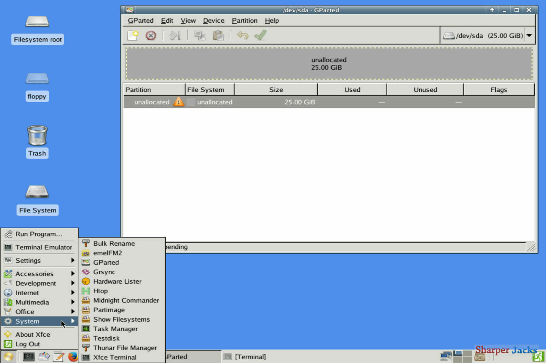The image size is (546, 363).
Task: Select the 25.00 GiB size cell in the table
Action: [x=300, y=102]
